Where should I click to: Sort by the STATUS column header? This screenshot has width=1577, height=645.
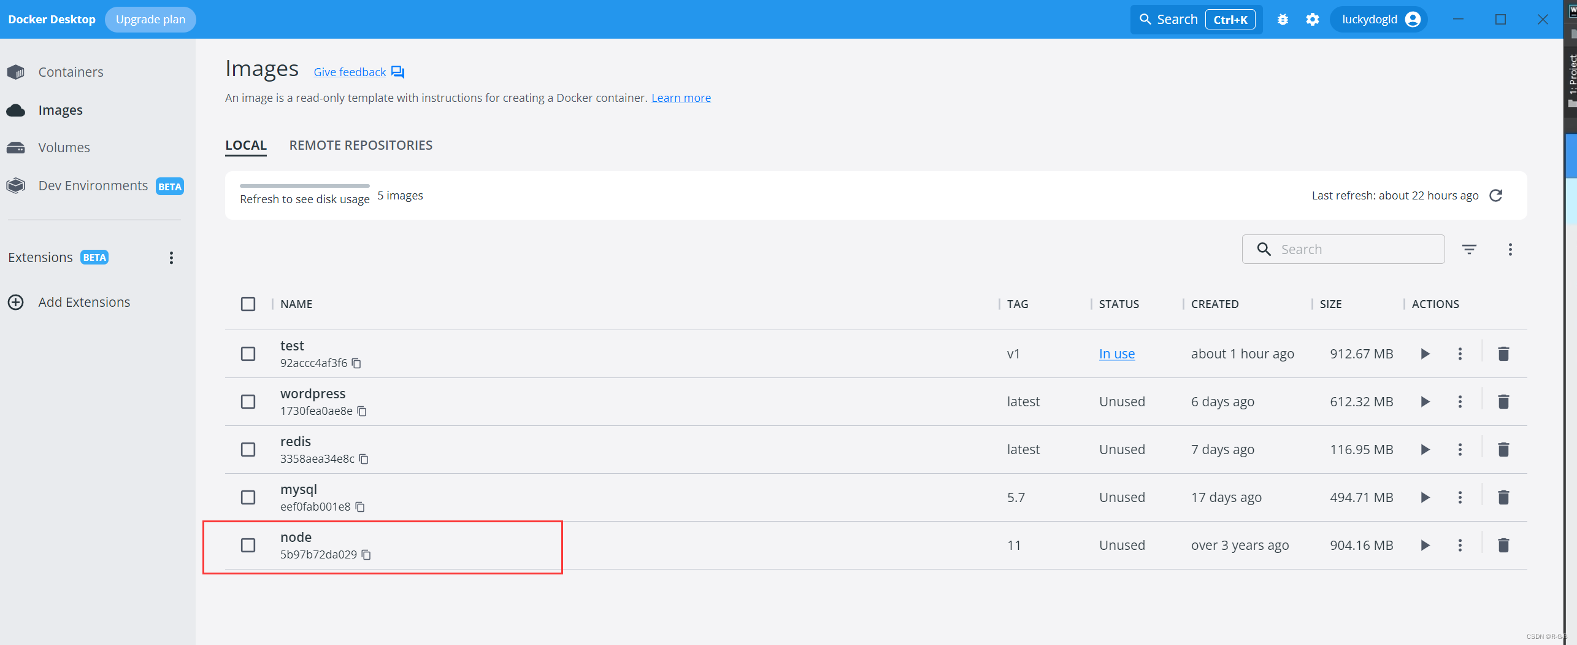point(1119,304)
